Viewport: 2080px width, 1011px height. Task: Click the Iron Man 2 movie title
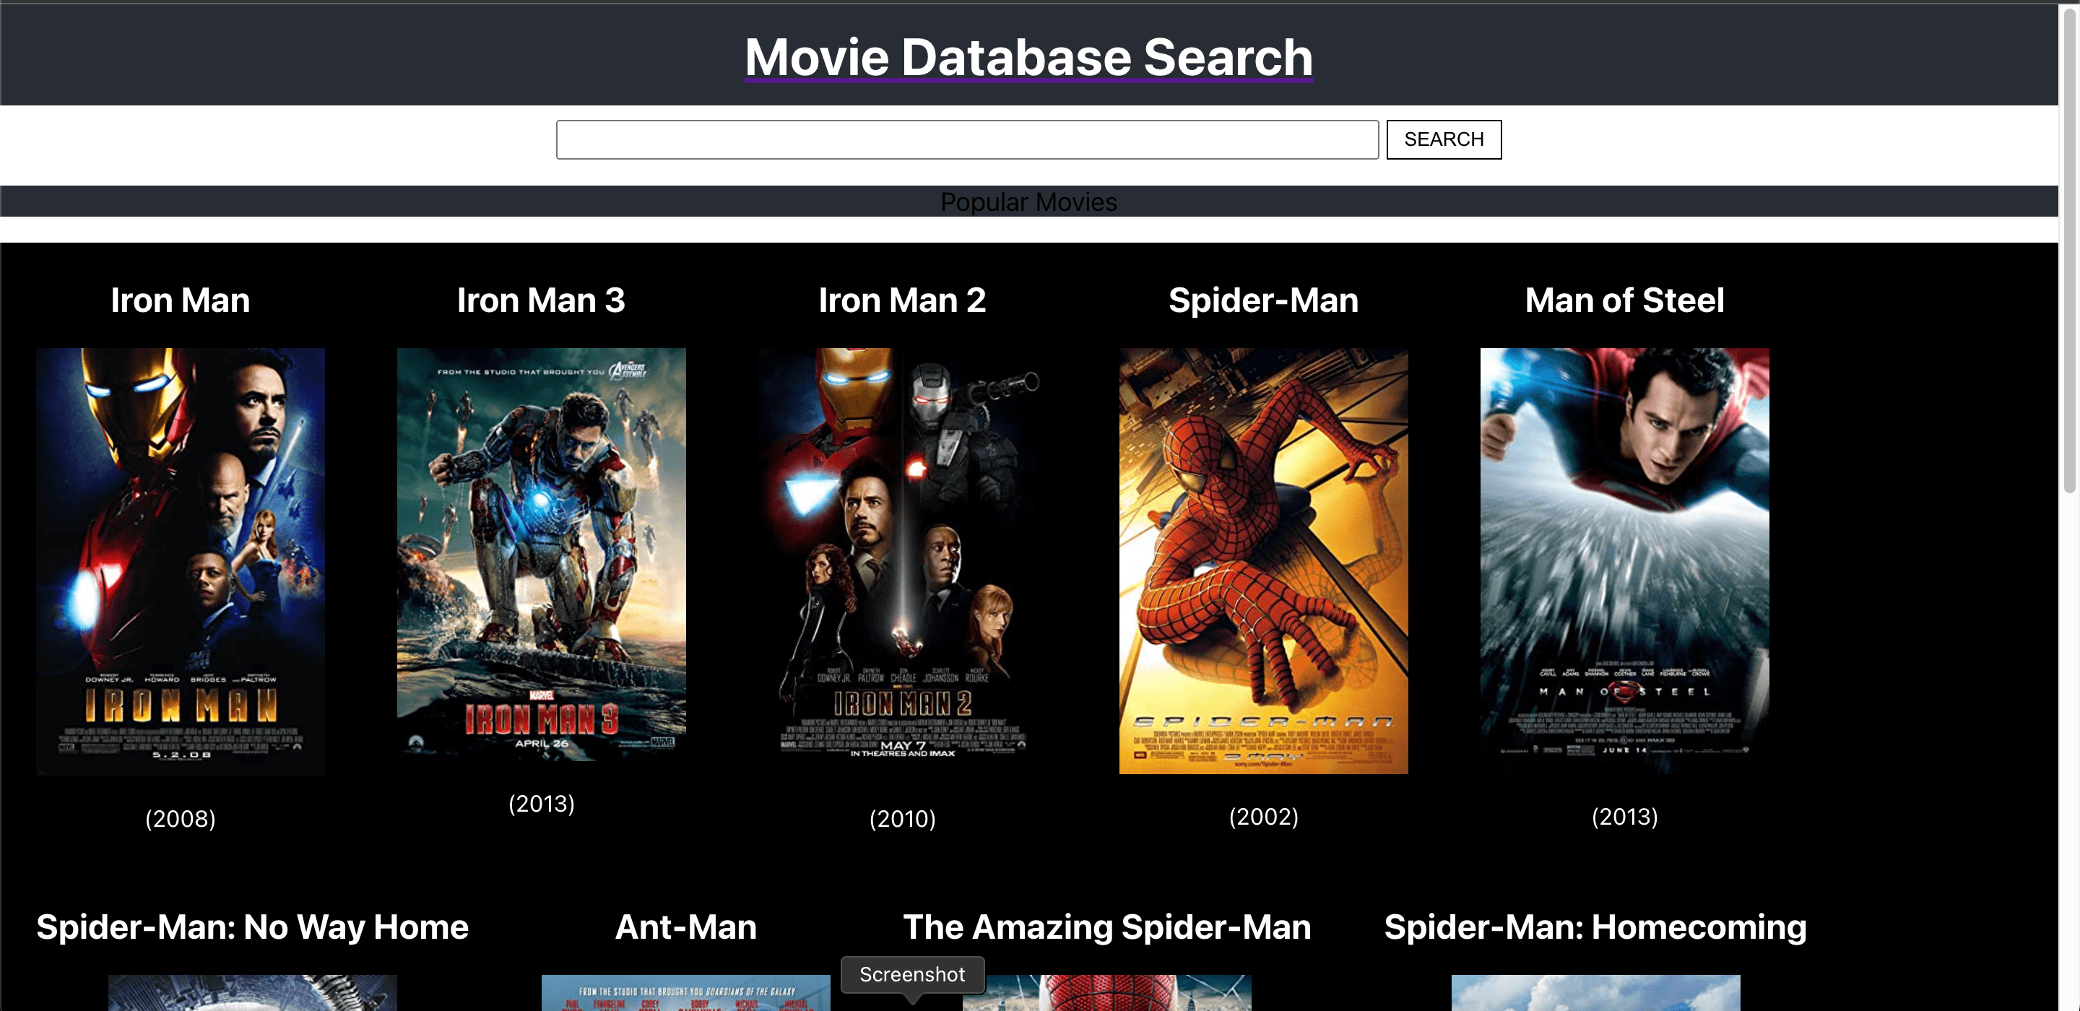(902, 300)
